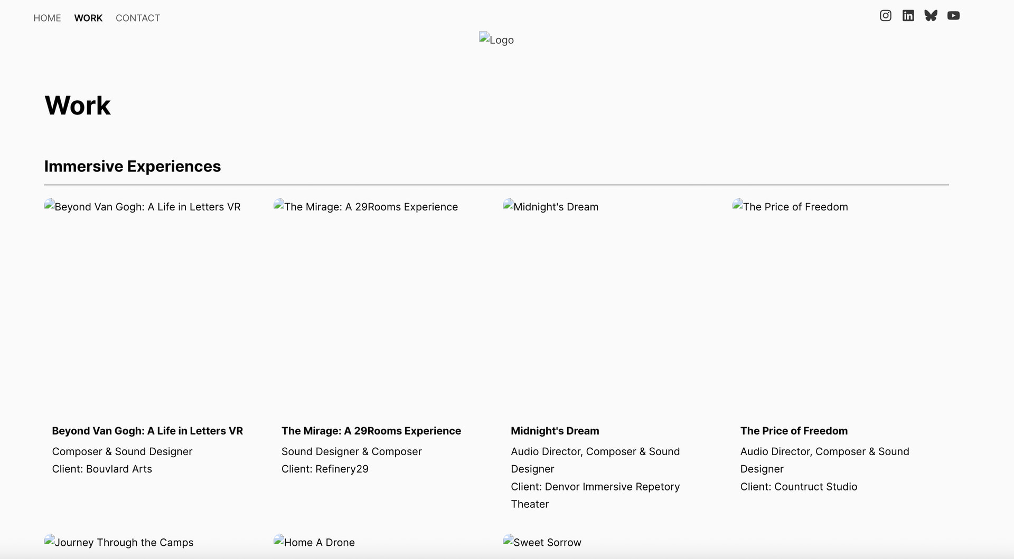The width and height of the screenshot is (1014, 559).
Task: Open Sweet Sorrow project thumbnail
Action: coord(543,543)
